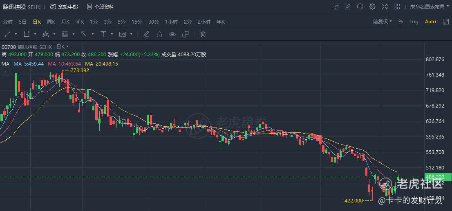Switch to the 年K yearly tab

point(221,22)
